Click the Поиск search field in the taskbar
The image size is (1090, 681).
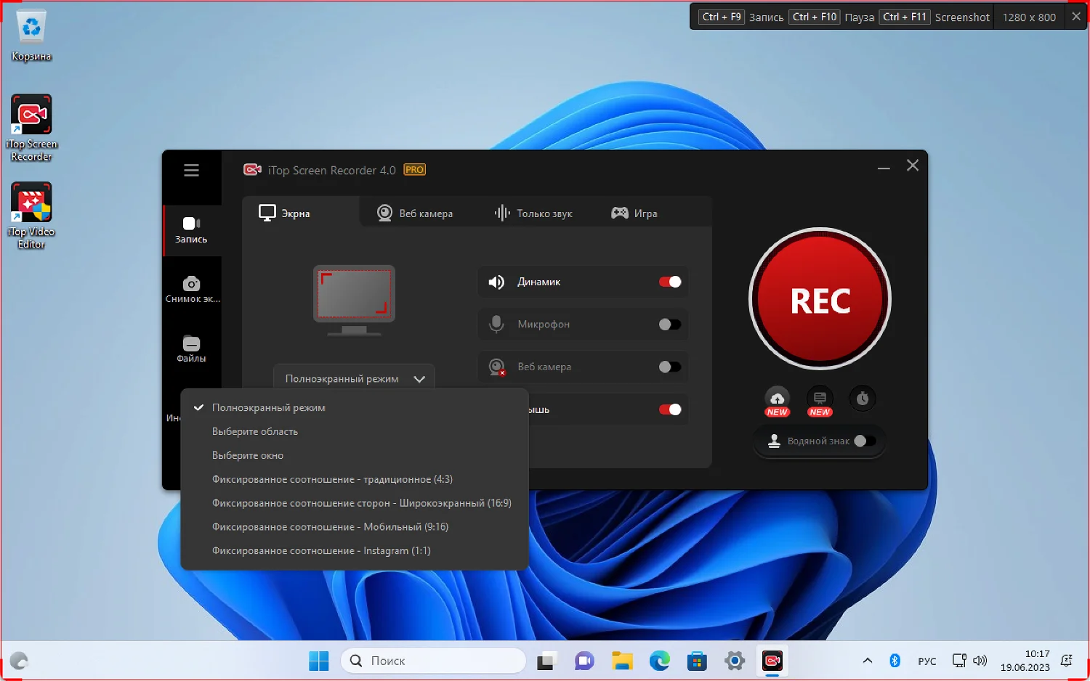pos(433,661)
